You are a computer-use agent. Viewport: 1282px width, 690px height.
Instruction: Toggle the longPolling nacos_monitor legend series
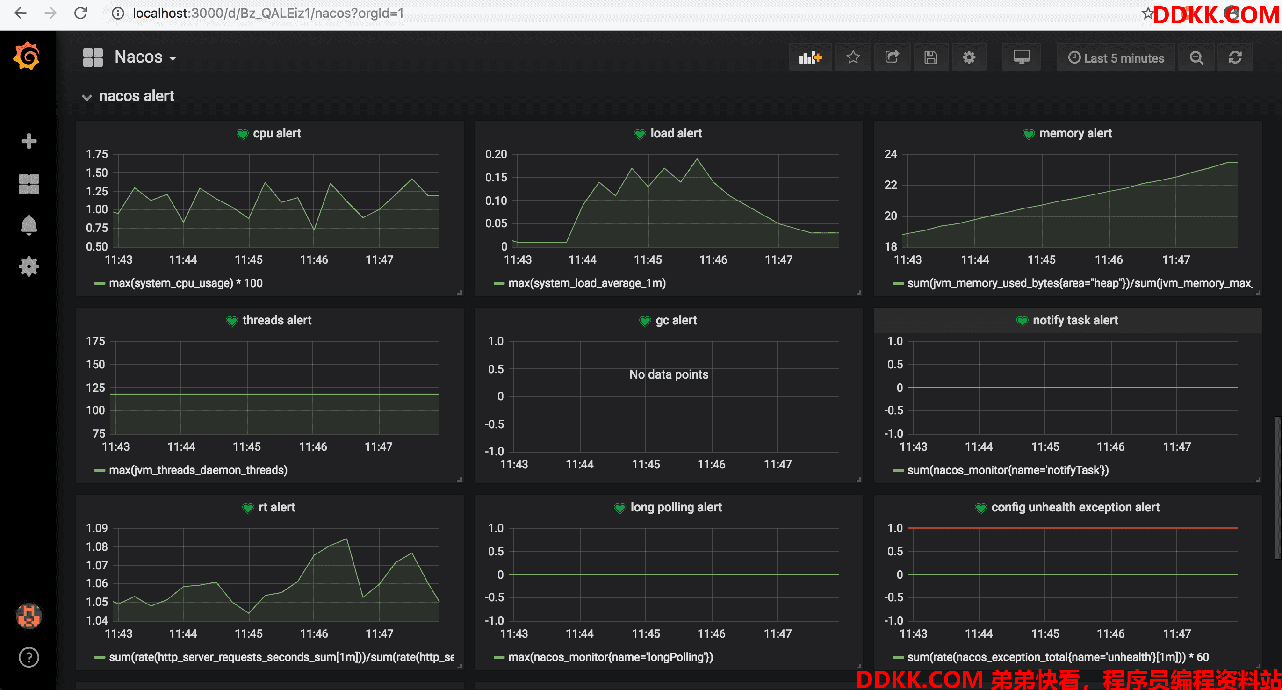611,658
